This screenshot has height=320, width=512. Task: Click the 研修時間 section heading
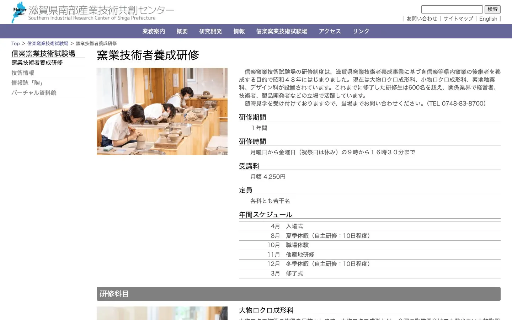pos(252,142)
